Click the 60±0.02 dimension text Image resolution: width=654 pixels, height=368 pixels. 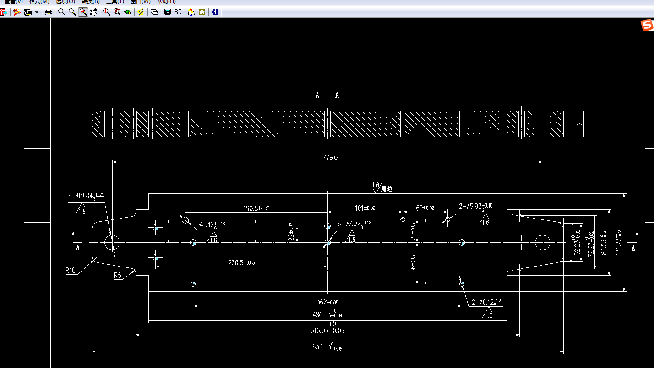point(425,208)
